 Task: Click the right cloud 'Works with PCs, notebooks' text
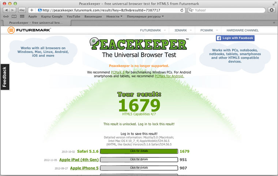click(x=235, y=56)
